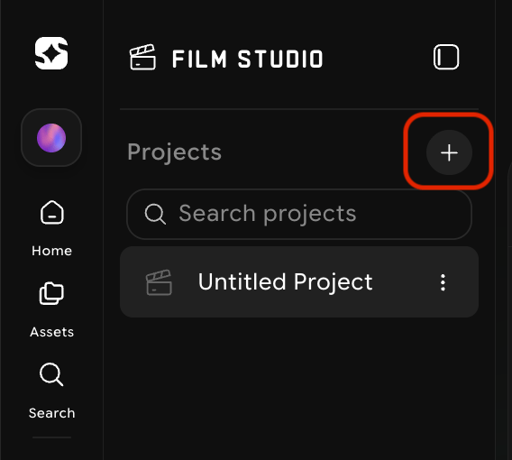Click the FILM STUDIO title text
The image size is (512, 460).
(x=248, y=60)
